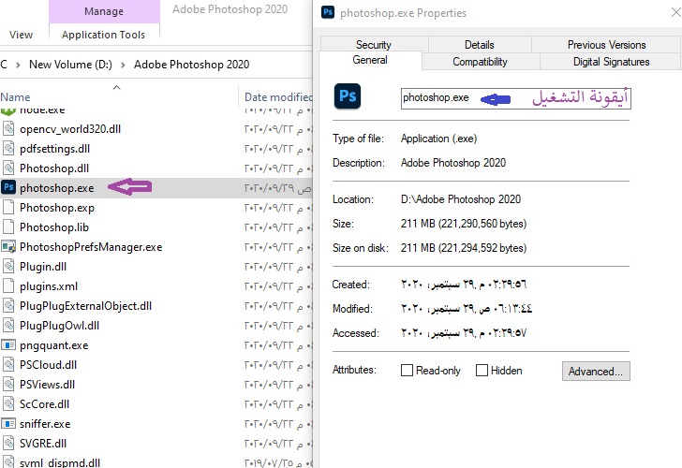Select the sniffer.exe application icon

tap(8, 423)
